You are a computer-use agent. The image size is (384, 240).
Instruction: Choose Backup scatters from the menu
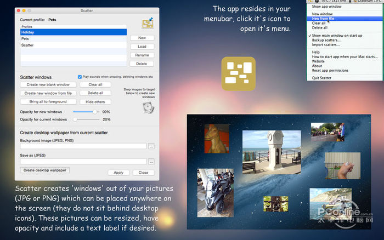tap(326, 40)
